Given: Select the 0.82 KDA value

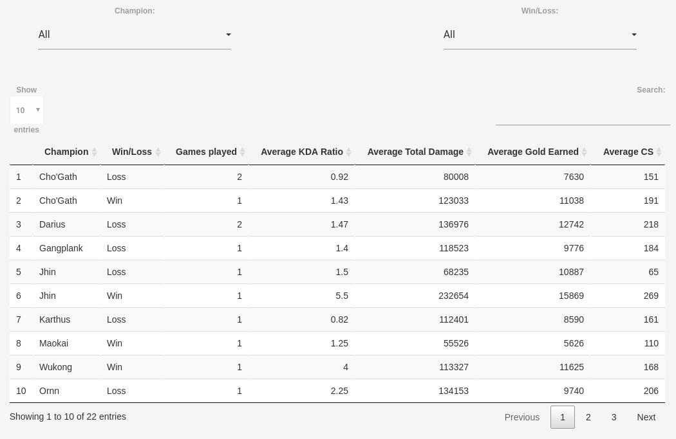Looking at the screenshot, I should tap(339, 319).
